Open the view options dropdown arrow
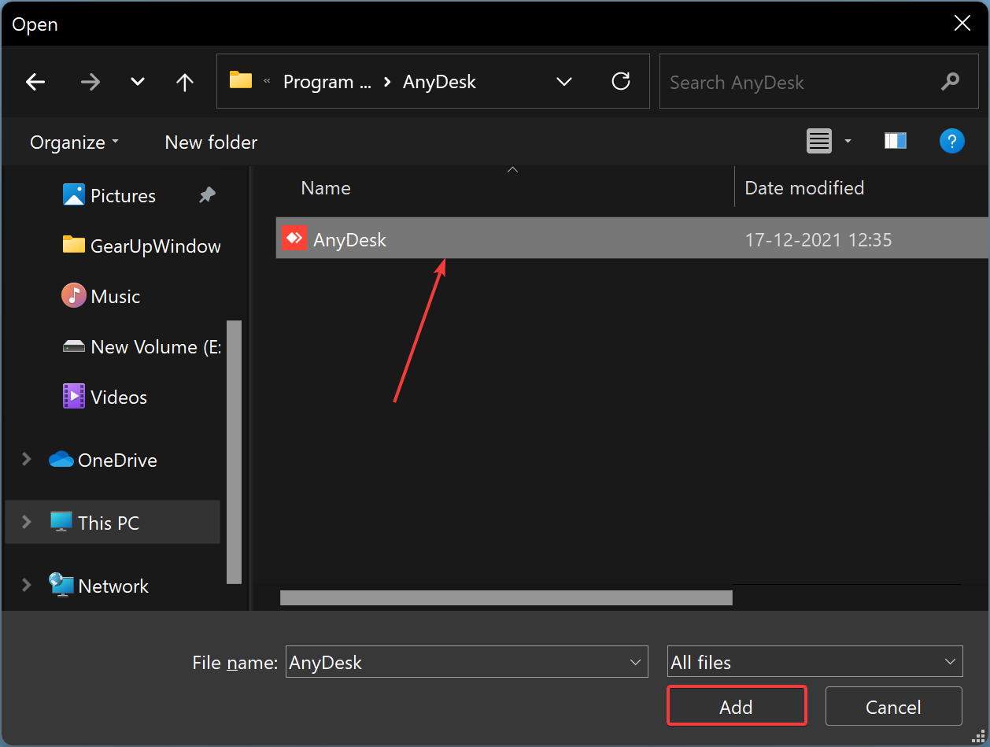The width and height of the screenshot is (990, 747). point(848,142)
